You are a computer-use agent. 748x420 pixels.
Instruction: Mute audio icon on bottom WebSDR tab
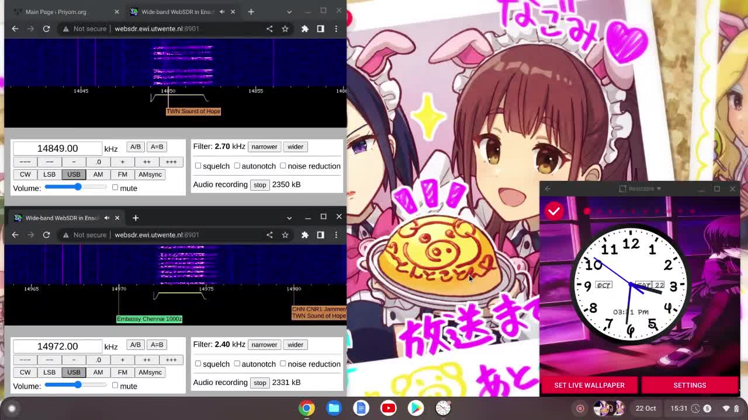point(107,218)
